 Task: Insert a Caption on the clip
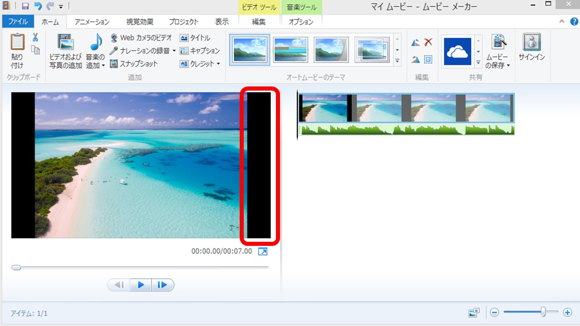pos(199,51)
